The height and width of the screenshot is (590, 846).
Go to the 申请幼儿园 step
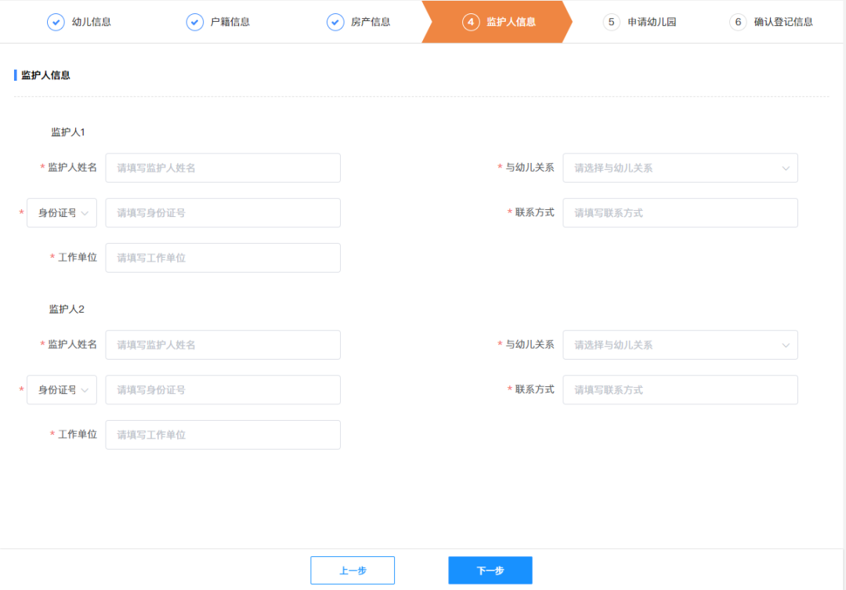[651, 22]
